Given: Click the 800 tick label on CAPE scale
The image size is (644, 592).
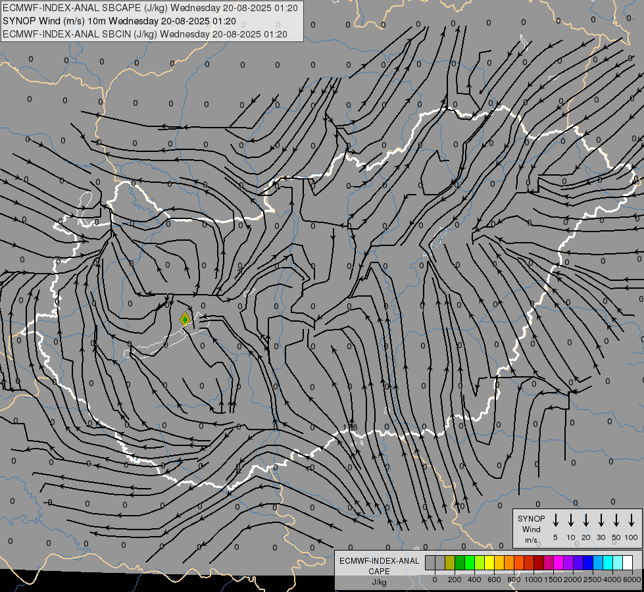Looking at the screenshot, I should point(514,580).
